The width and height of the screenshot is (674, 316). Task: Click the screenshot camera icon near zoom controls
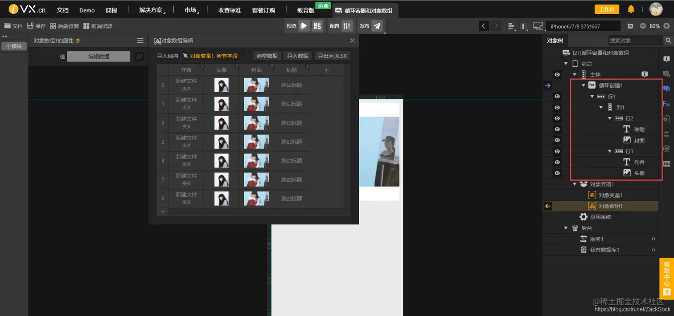click(x=630, y=26)
